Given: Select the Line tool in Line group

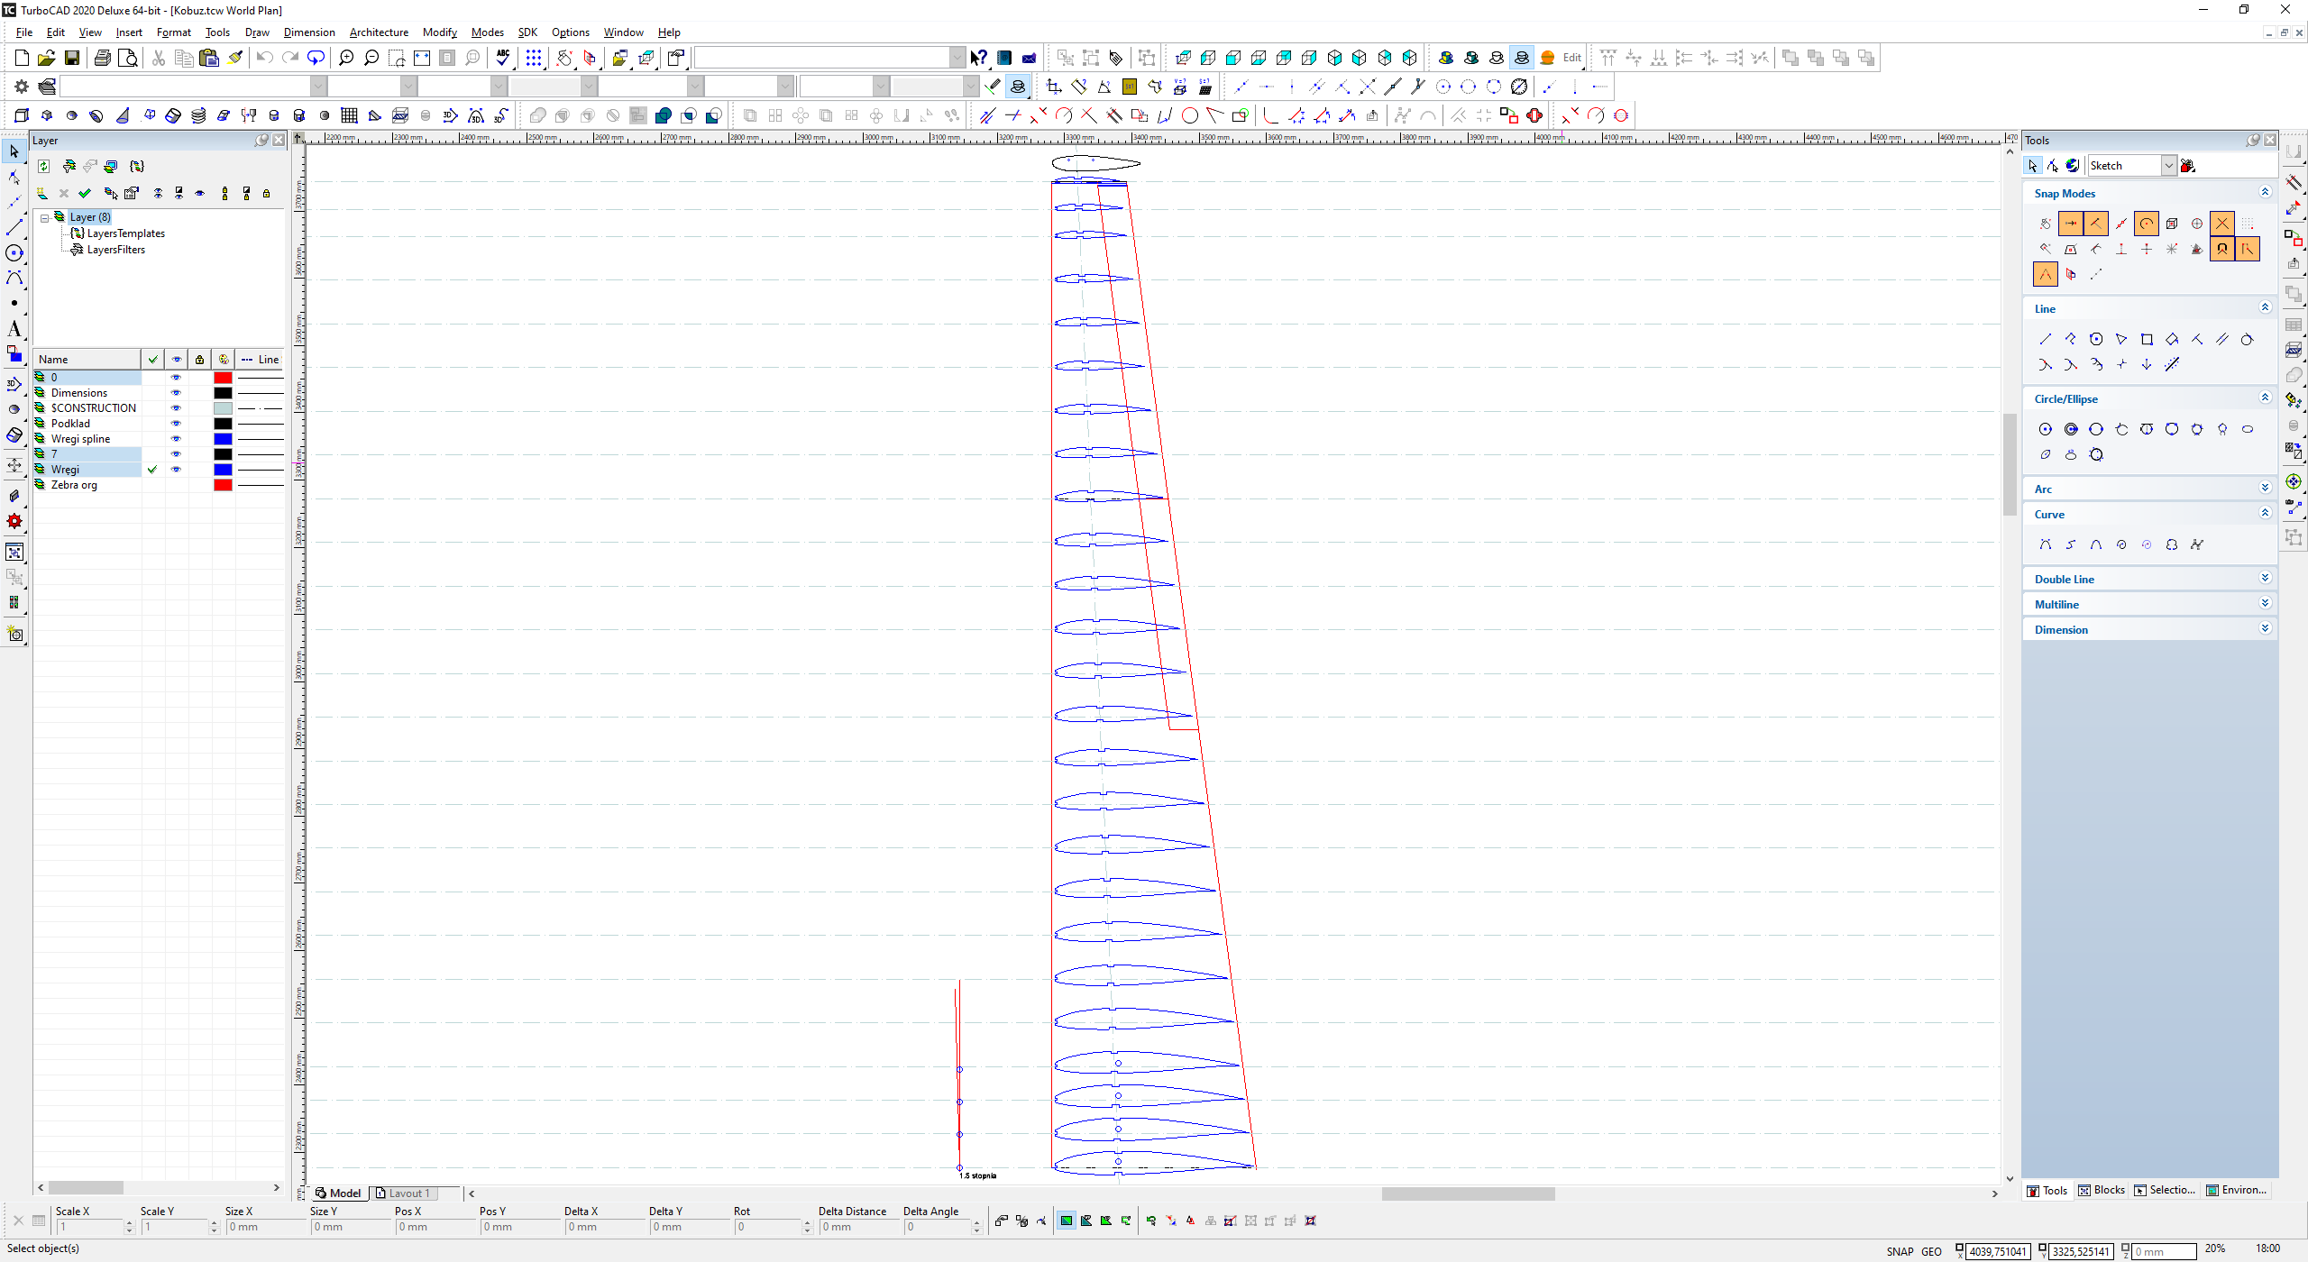Looking at the screenshot, I should [2046, 340].
